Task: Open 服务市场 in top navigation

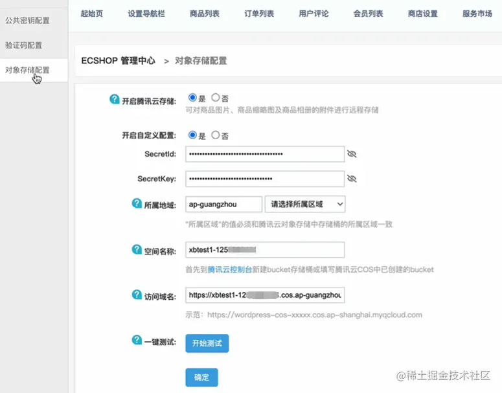Action: pyautogui.click(x=477, y=14)
